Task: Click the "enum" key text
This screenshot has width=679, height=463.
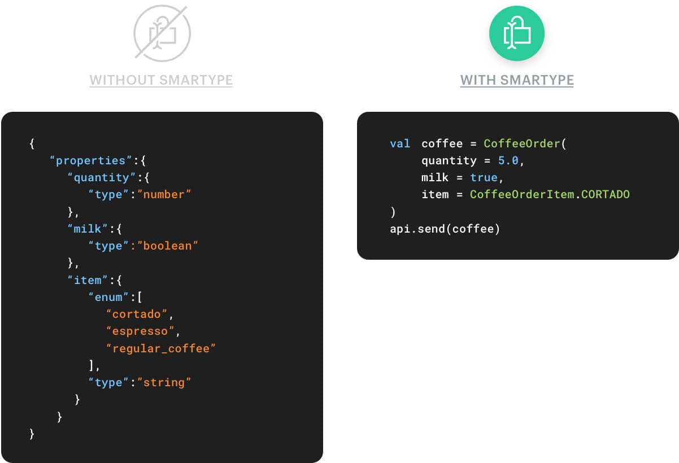Action: 108,297
